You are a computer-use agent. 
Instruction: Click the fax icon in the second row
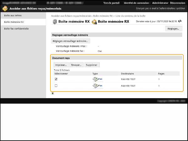[96, 85]
